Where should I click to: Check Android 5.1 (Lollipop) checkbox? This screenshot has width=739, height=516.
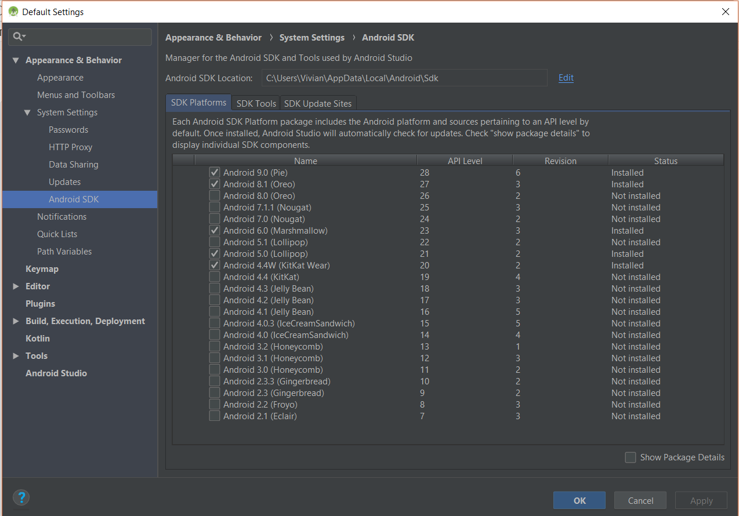[215, 242]
